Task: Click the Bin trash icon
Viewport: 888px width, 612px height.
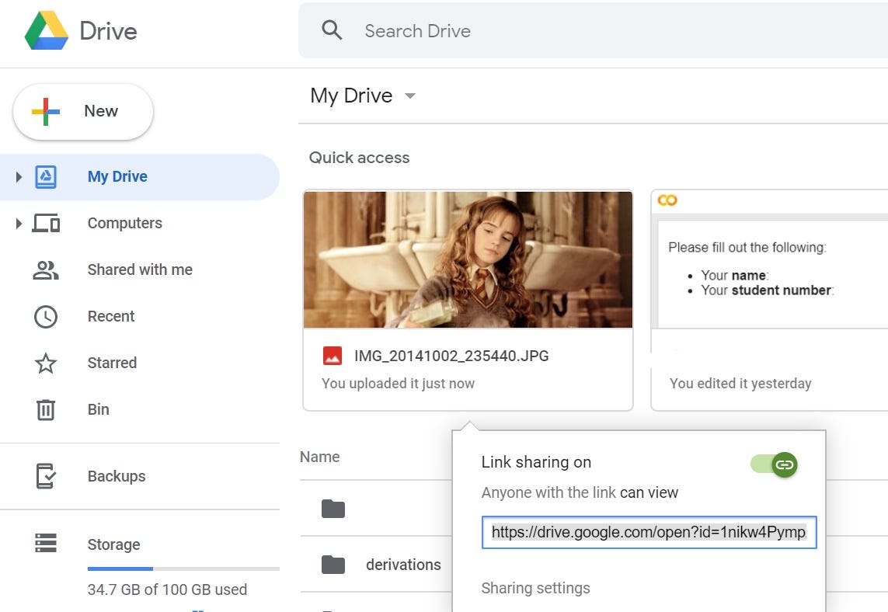Action: tap(46, 409)
